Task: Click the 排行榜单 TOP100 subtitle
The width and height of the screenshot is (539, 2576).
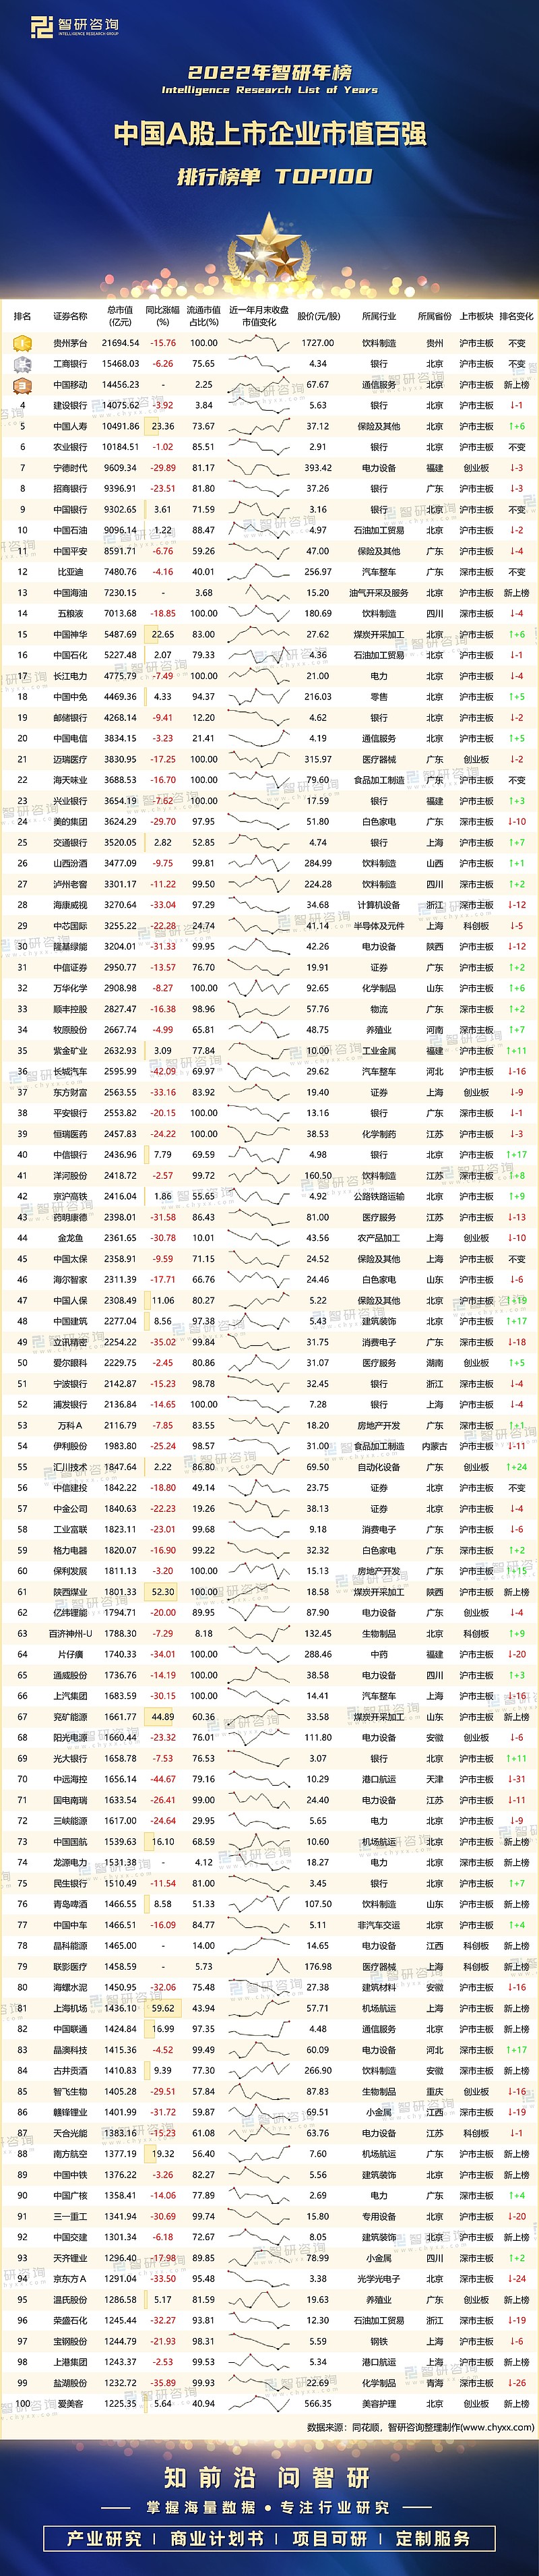Action: tap(274, 177)
